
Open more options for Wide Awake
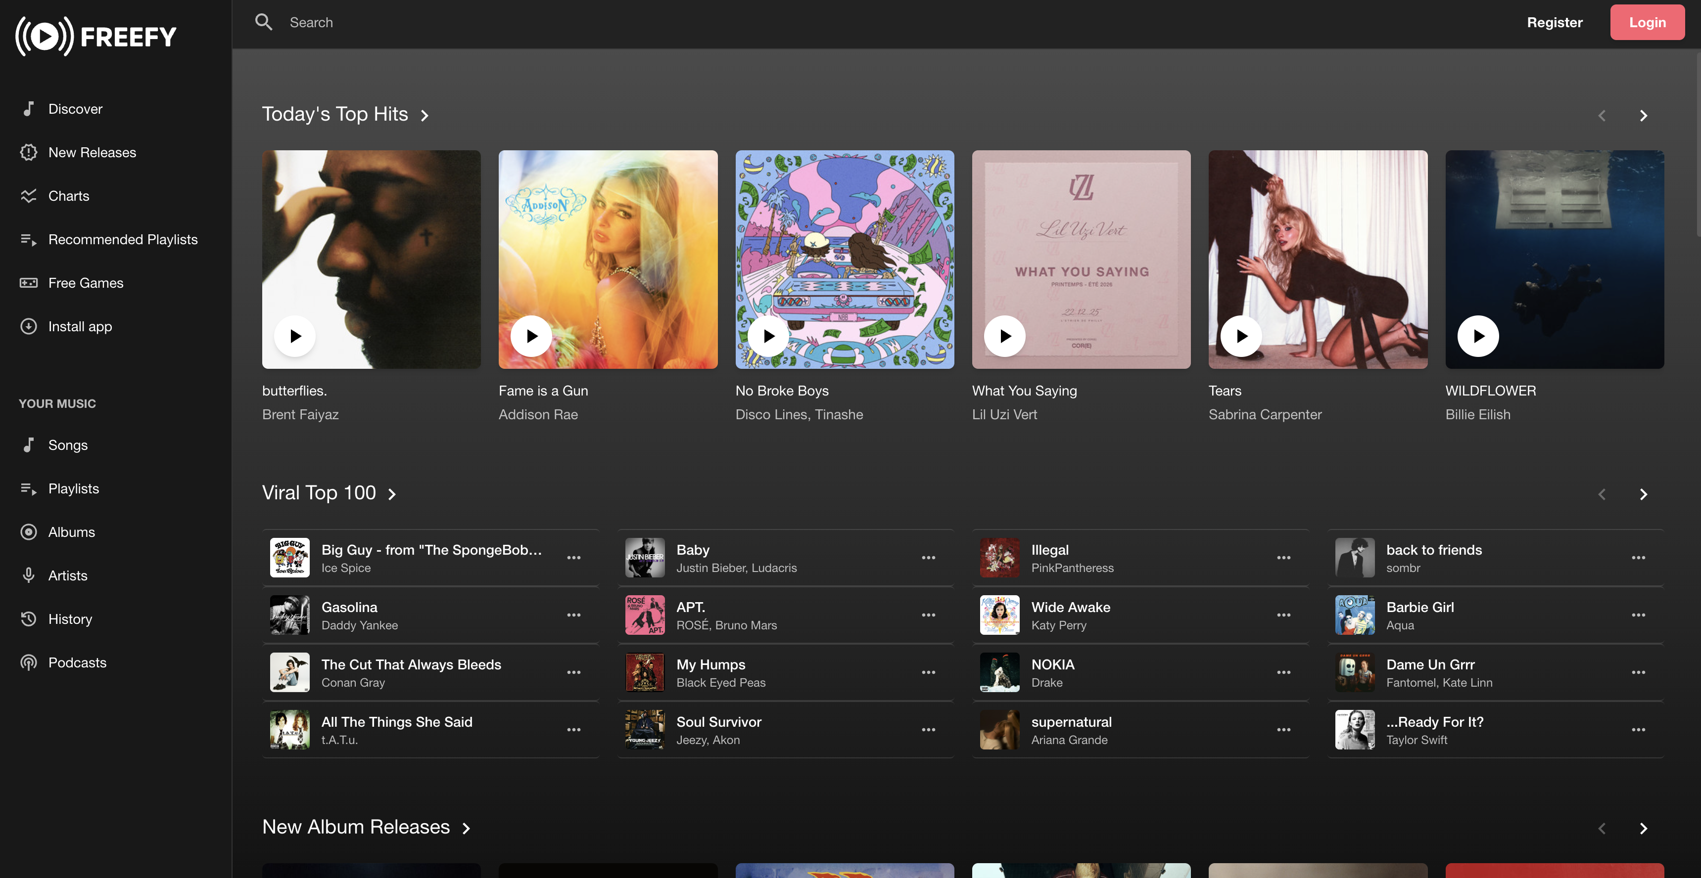click(x=1284, y=615)
